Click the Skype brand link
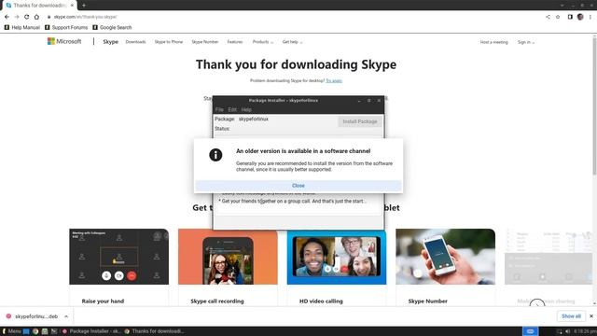597x336 pixels. coord(110,41)
